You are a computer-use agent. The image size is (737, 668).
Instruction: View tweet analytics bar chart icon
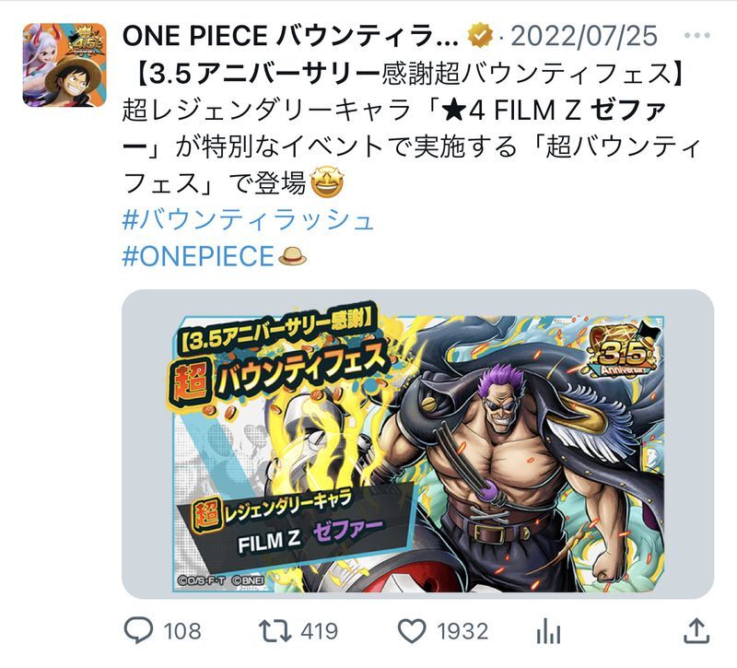coord(548,631)
